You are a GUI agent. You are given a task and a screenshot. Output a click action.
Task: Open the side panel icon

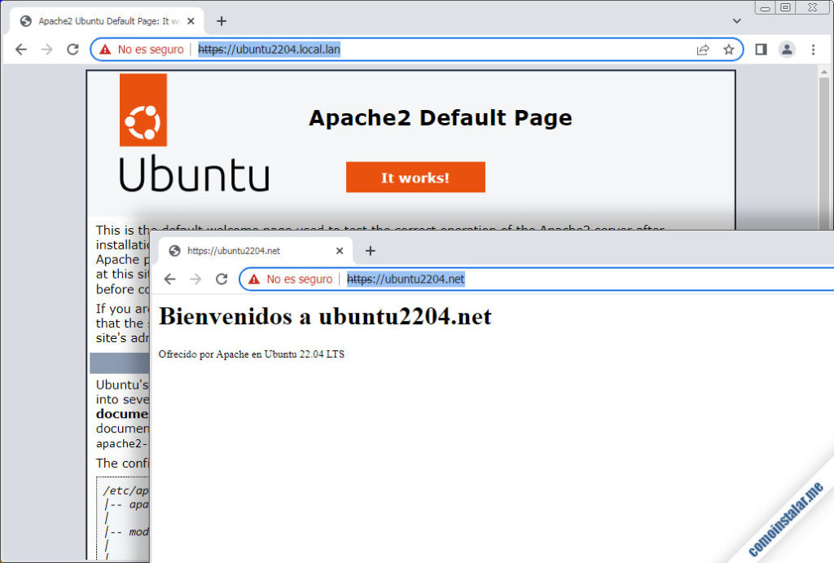760,49
